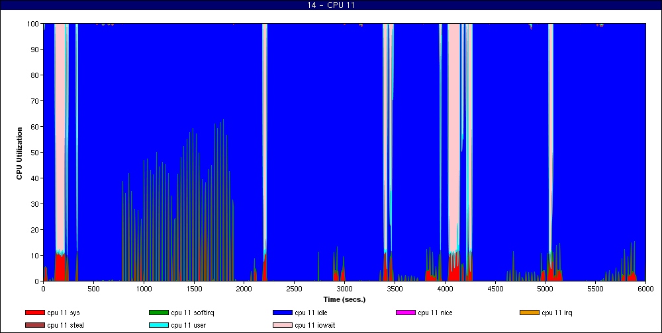The width and height of the screenshot is (662, 333).
Task: Click the 10 label on utilization axis
Action: point(36,255)
